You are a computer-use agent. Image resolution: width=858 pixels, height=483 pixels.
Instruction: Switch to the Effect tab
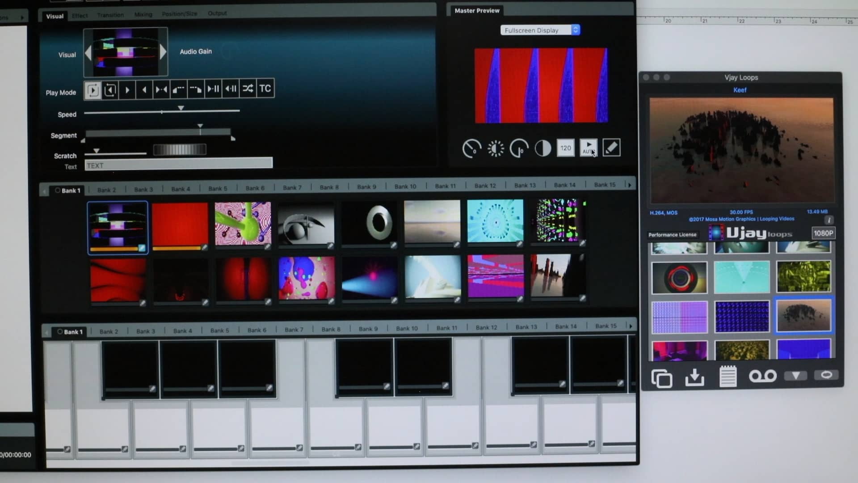point(80,15)
